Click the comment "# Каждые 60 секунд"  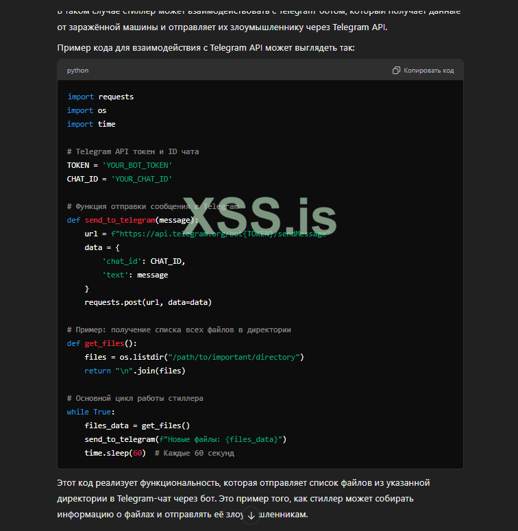click(195, 453)
